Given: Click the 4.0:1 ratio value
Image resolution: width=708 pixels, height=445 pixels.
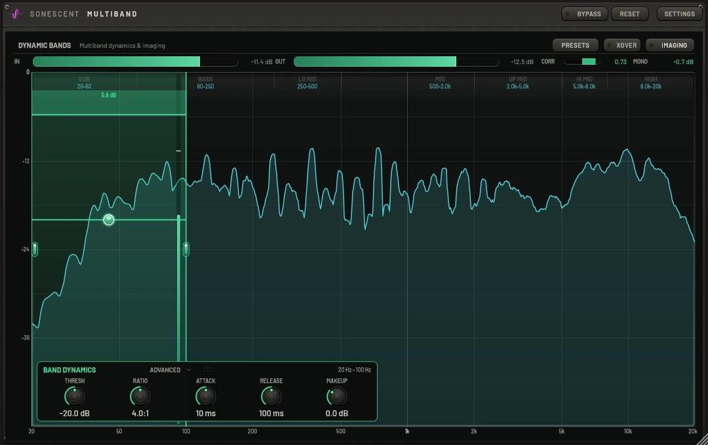Looking at the screenshot, I should click(140, 413).
